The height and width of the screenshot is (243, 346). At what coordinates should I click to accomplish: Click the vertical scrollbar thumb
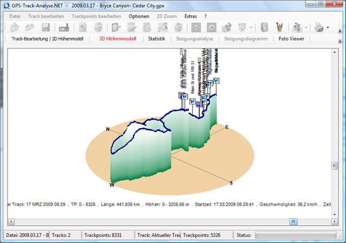point(335,166)
